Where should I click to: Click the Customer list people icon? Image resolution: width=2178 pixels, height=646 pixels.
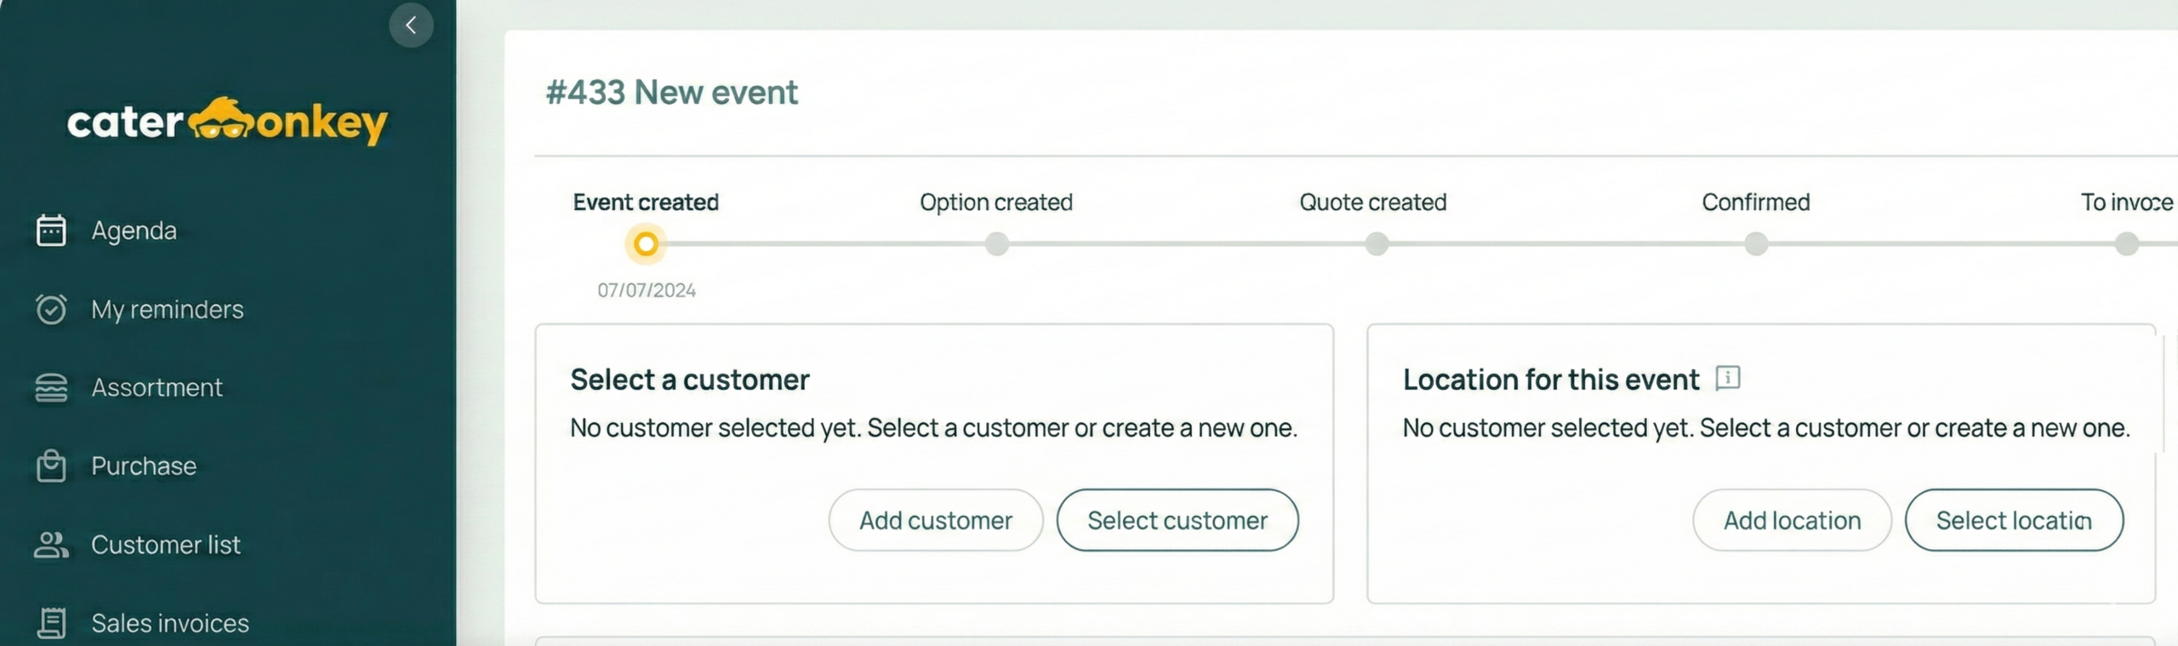pyautogui.click(x=51, y=545)
